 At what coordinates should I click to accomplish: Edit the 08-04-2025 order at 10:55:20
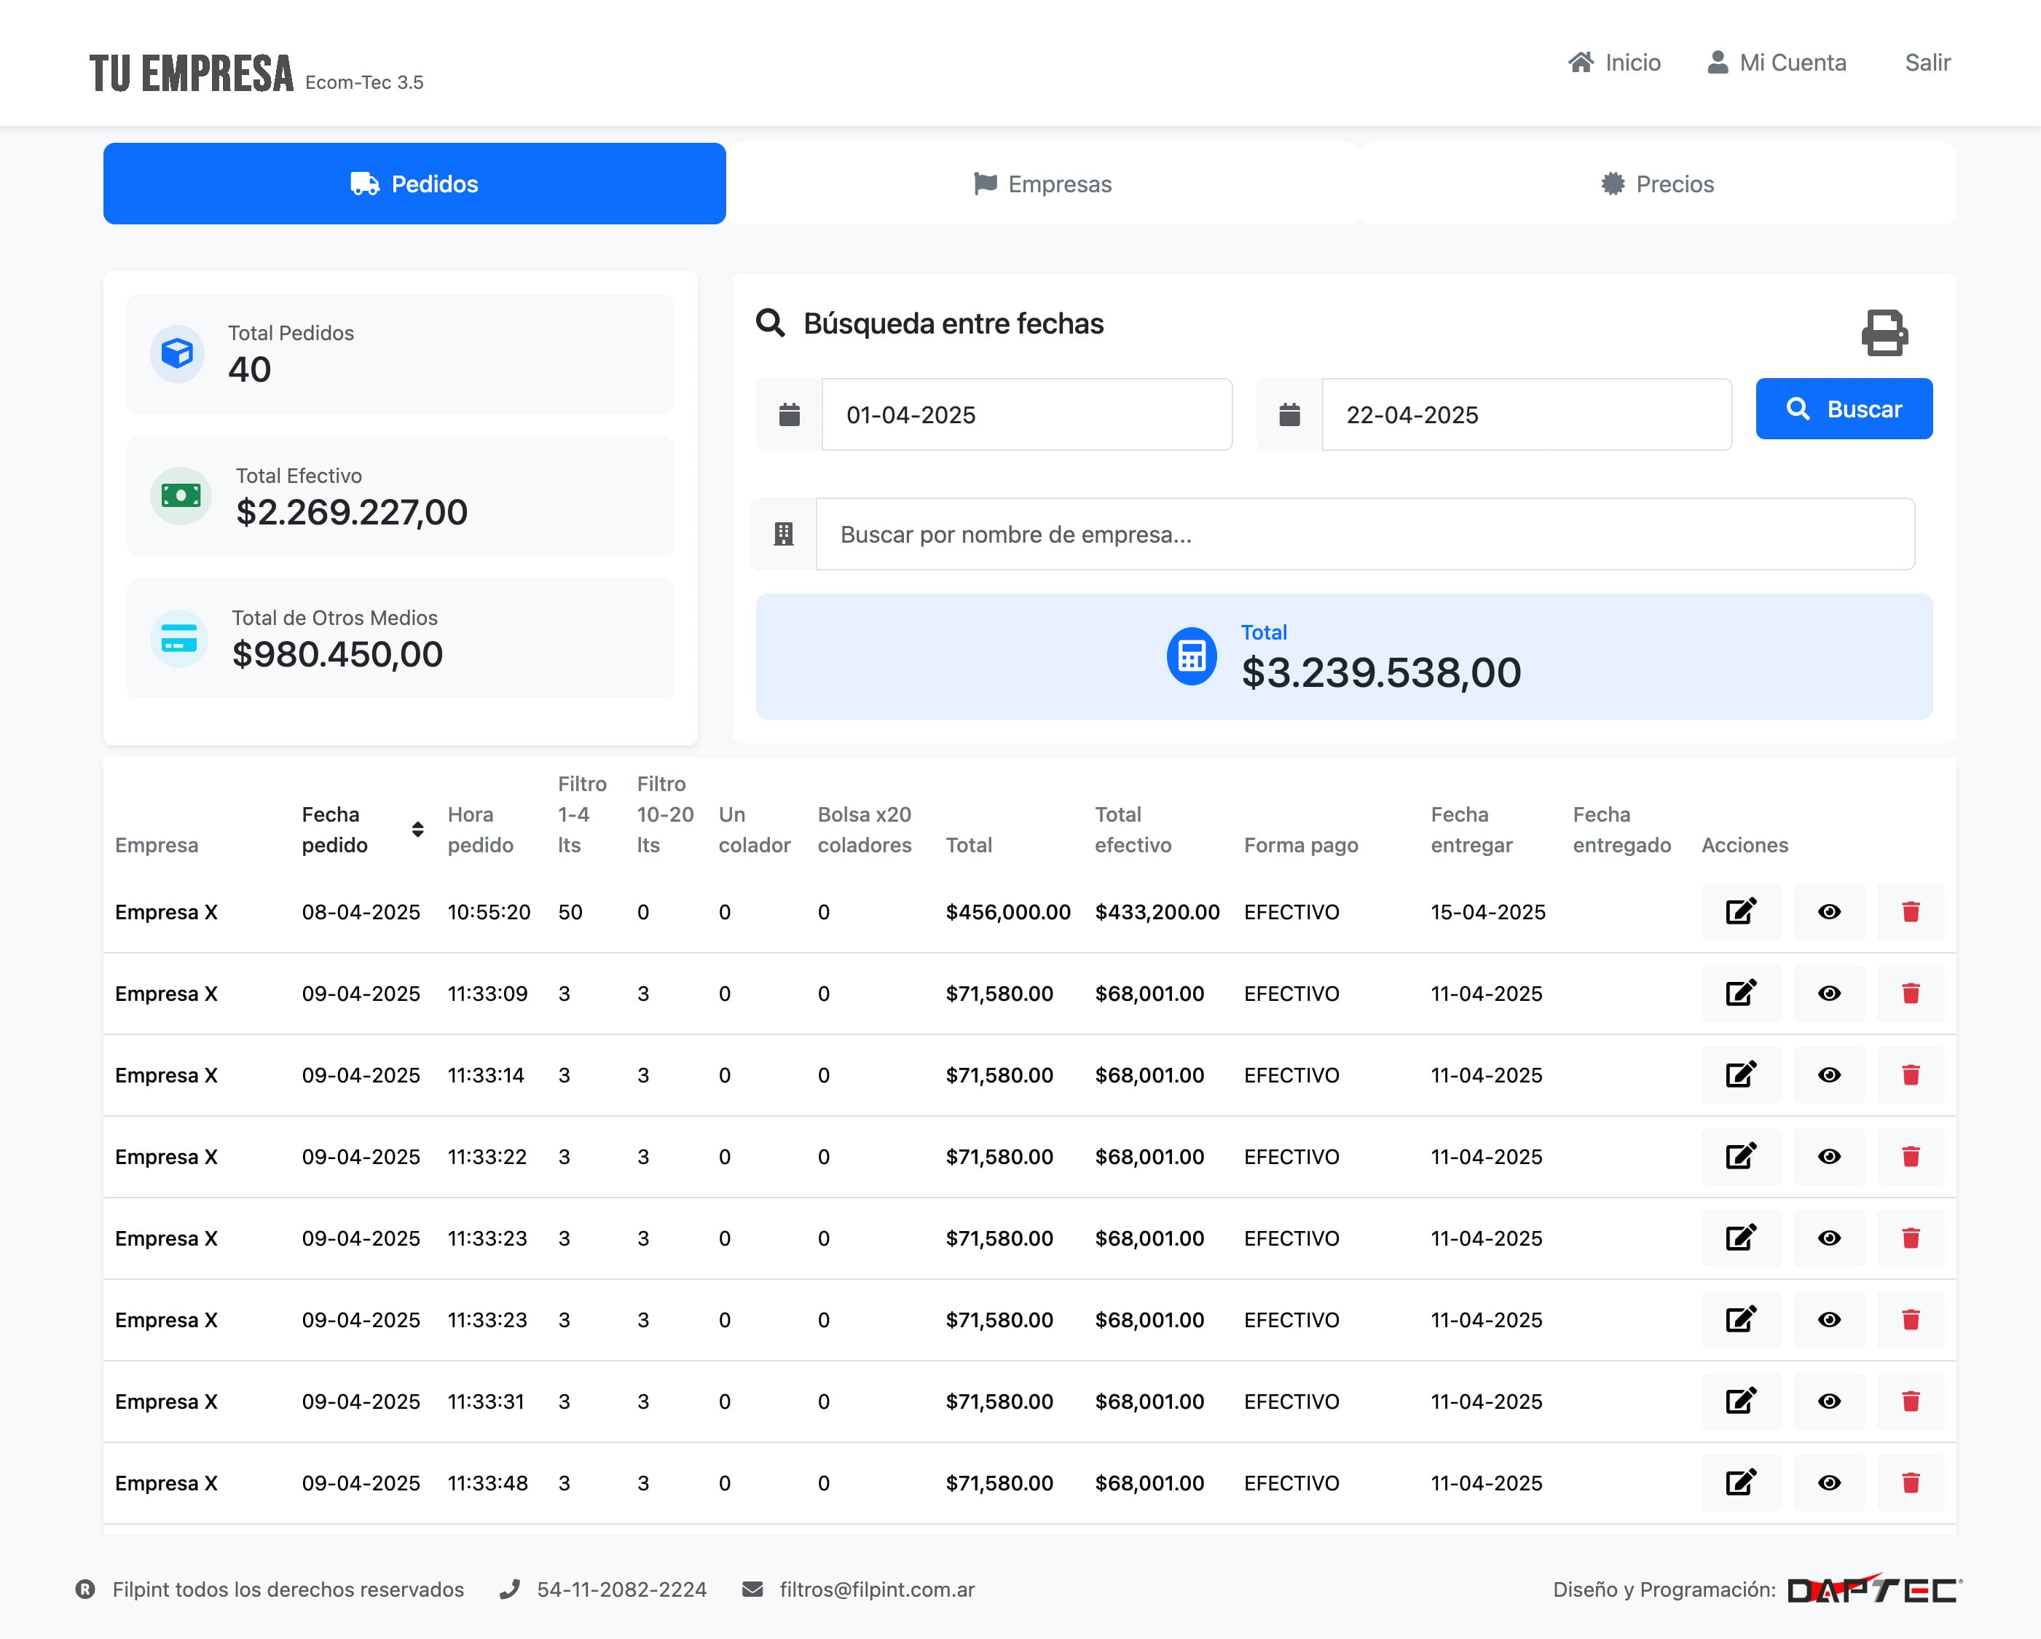click(x=1740, y=912)
